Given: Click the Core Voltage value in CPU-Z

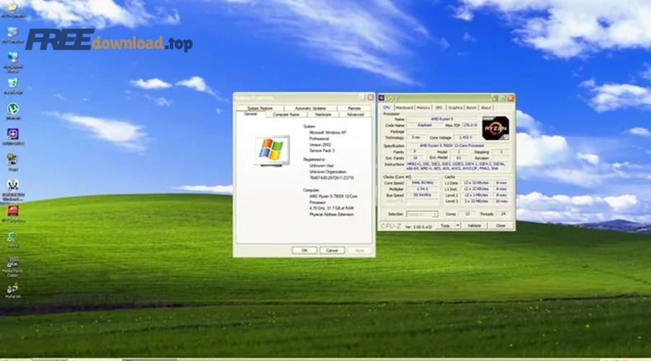Looking at the screenshot, I should 466,138.
